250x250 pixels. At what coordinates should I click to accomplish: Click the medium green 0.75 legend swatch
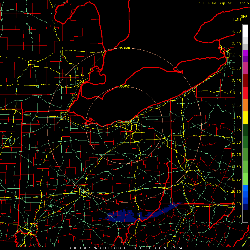pyautogui.click(x=245, y=154)
